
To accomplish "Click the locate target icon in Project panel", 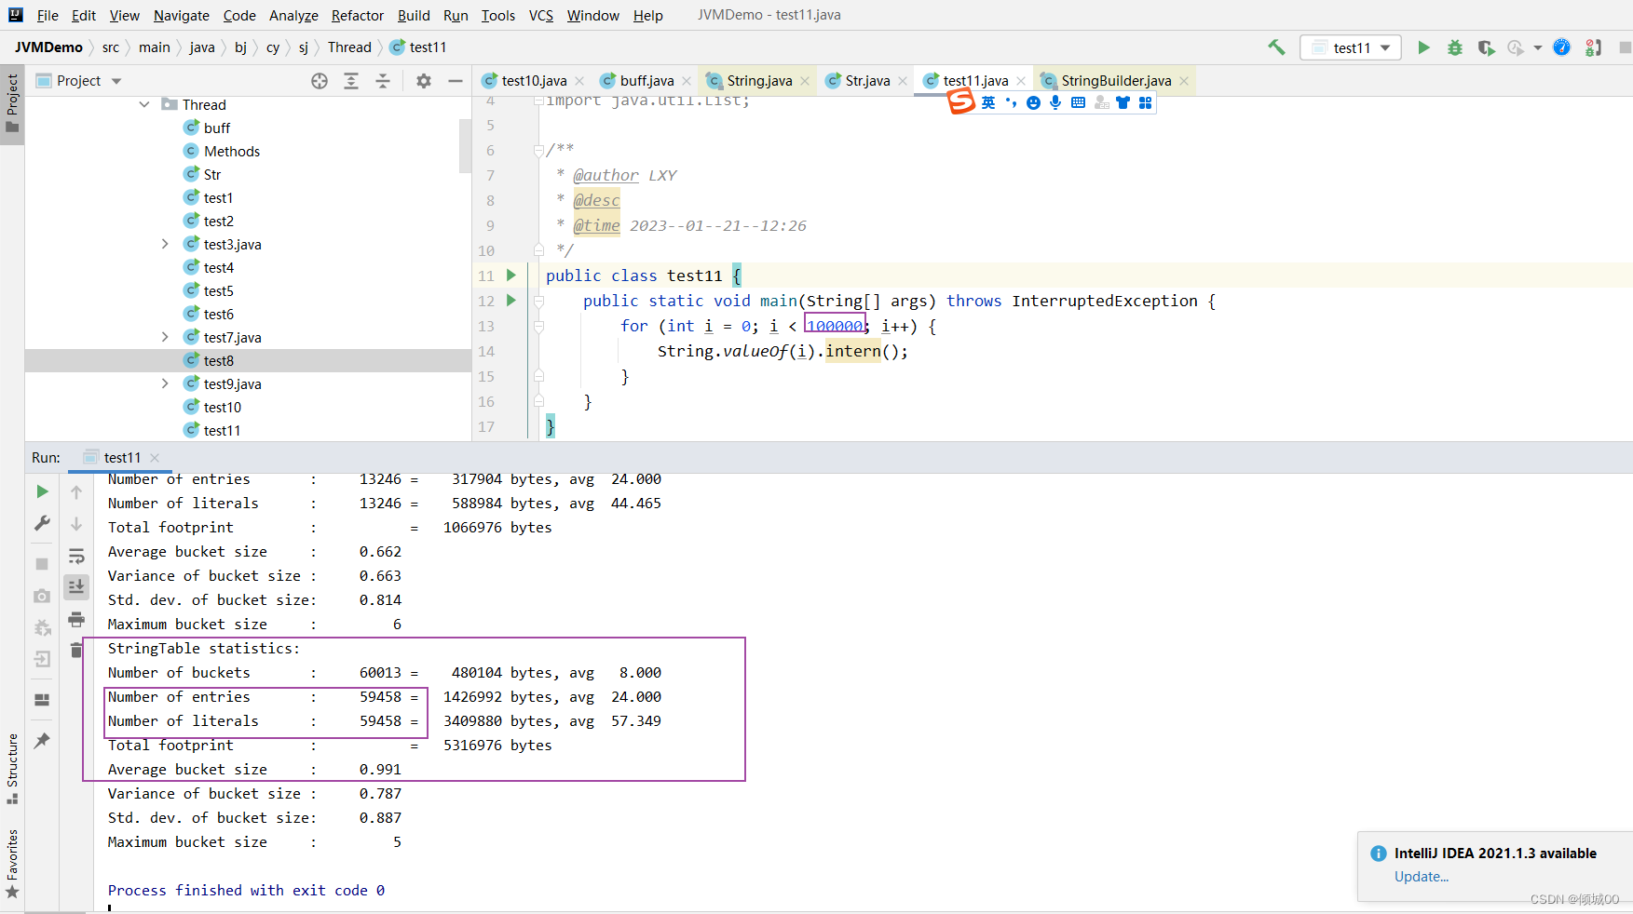I will coord(320,81).
